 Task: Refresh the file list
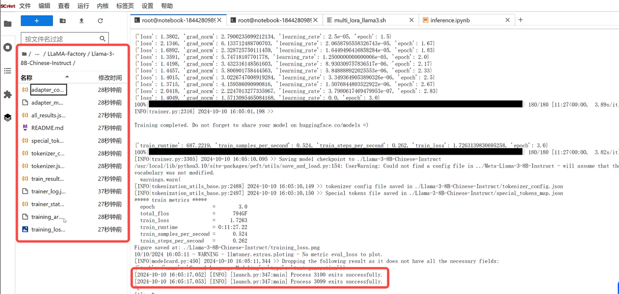pyautogui.click(x=100, y=21)
